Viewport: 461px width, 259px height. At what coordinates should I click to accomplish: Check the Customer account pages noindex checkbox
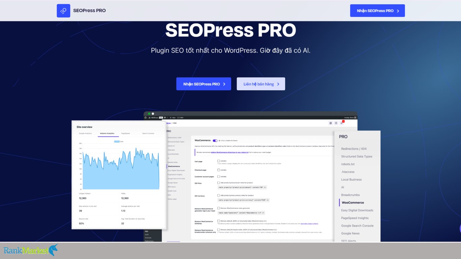pos(219,176)
